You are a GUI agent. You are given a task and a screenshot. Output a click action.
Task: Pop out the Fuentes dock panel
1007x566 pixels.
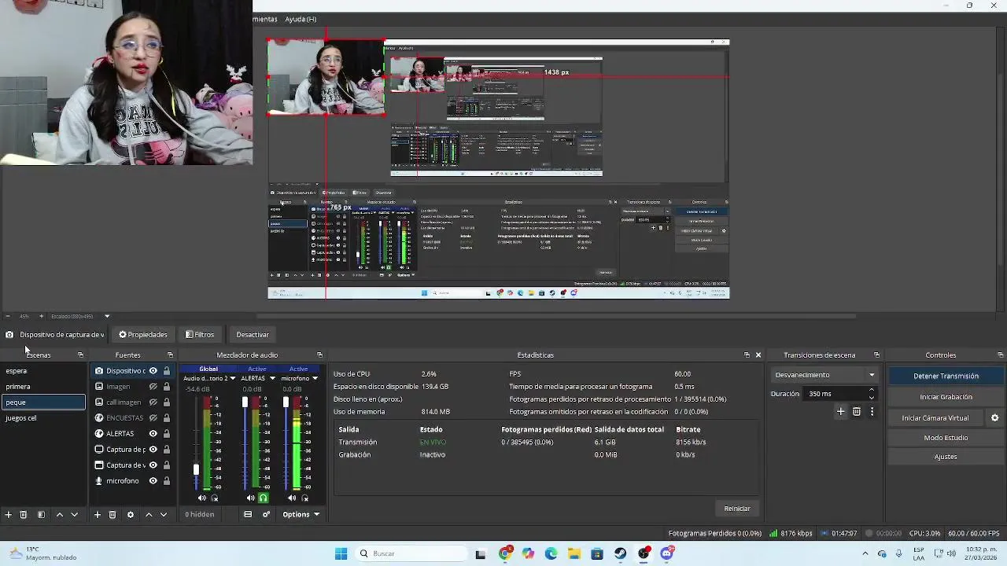(170, 355)
